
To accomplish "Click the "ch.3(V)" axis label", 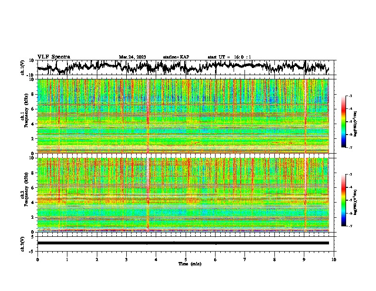I will tap(23, 244).
